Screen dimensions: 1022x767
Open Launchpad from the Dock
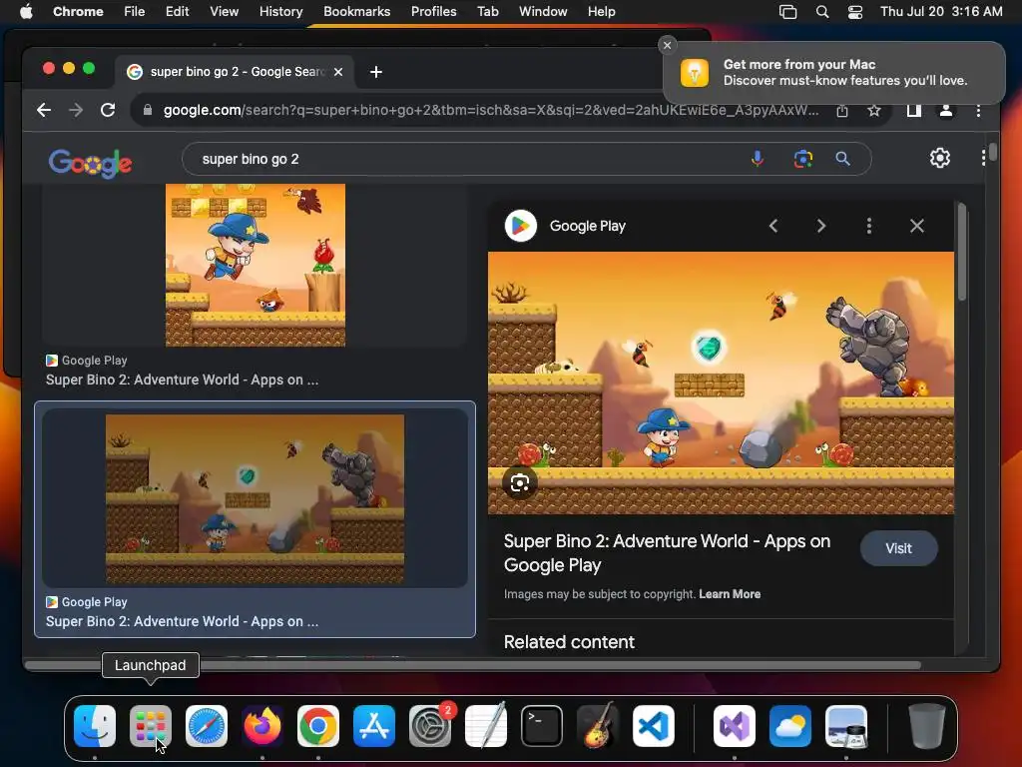[x=151, y=726]
